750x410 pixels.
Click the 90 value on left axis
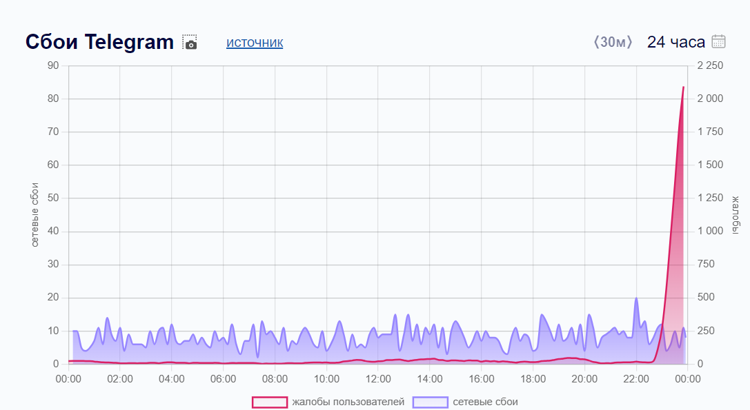(x=52, y=66)
